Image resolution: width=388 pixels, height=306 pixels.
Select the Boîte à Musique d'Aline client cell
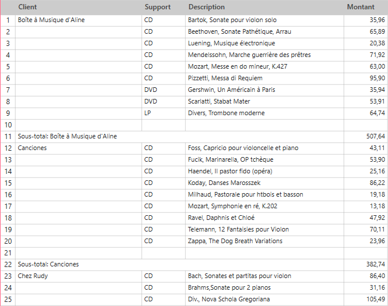tap(51, 20)
